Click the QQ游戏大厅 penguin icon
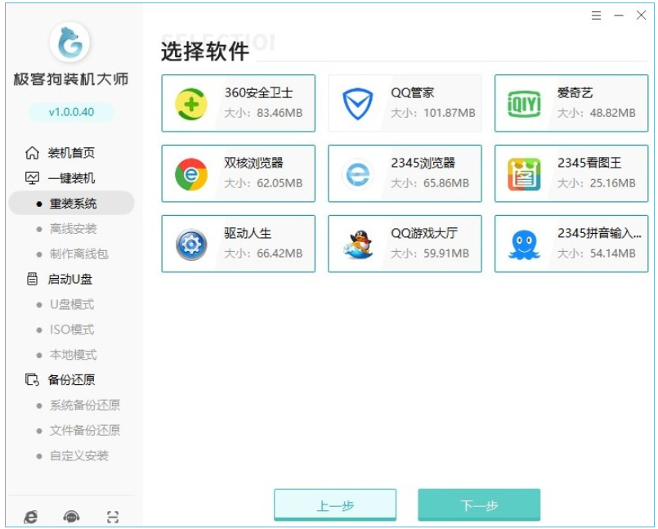The image size is (658, 529). 358,244
